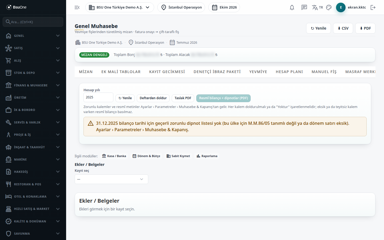Open BSU One Türkiye Demo A.Ş. company dropdown
The width and height of the screenshot is (384, 240).
119,7
